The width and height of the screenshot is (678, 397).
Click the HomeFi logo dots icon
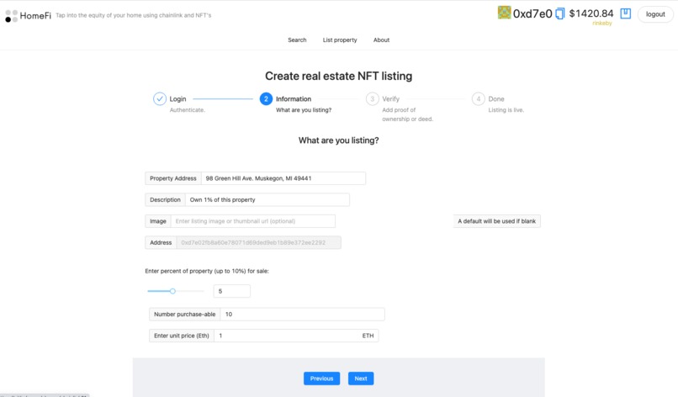11,16
